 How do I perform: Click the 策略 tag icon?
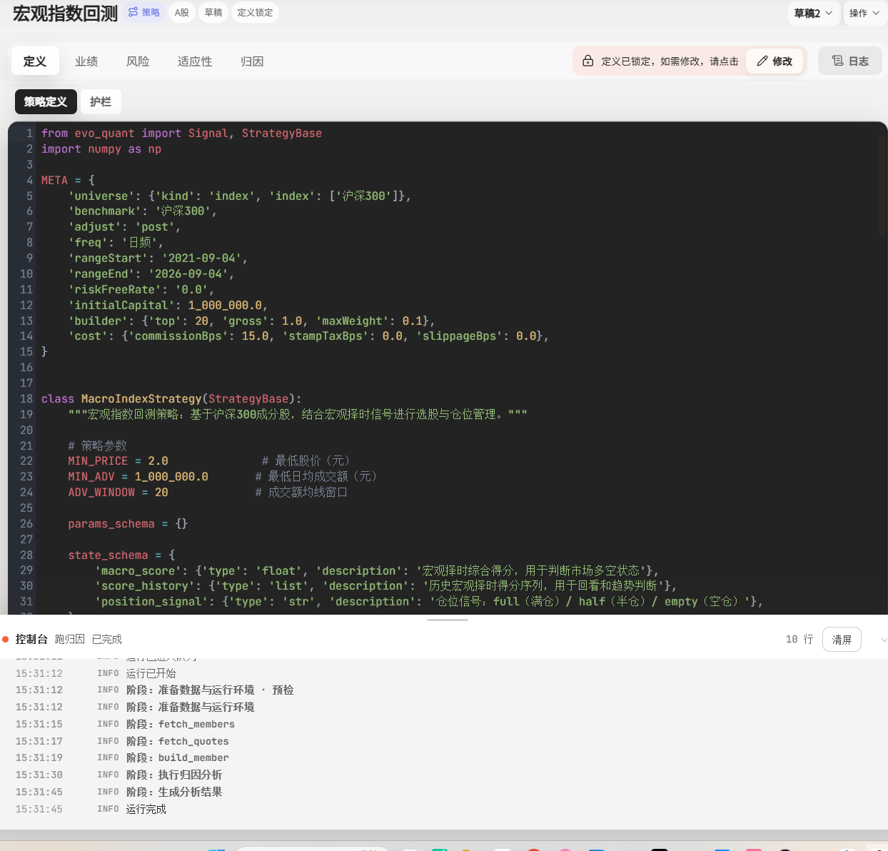(x=133, y=12)
